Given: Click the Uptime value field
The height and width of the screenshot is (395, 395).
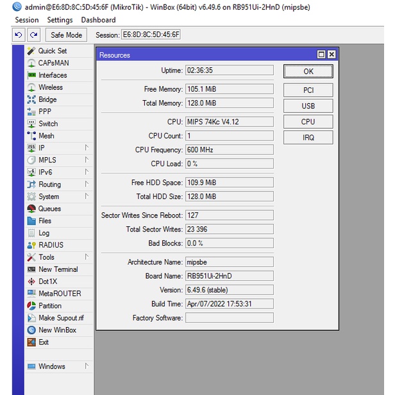Looking at the screenshot, I should point(229,71).
